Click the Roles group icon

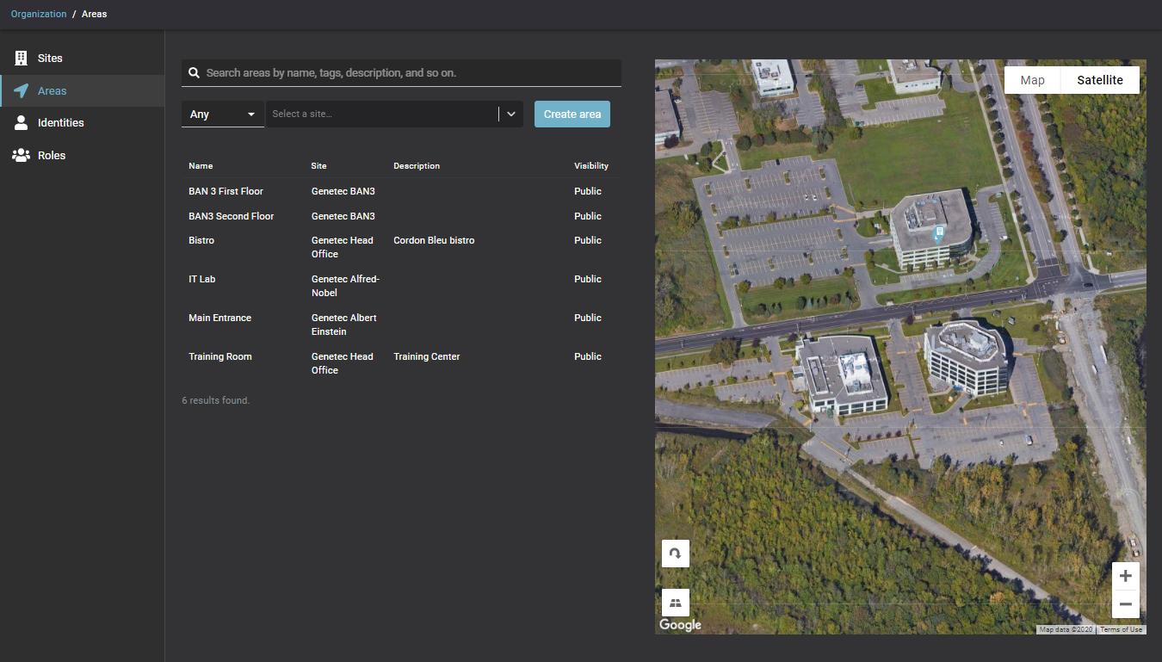point(21,156)
